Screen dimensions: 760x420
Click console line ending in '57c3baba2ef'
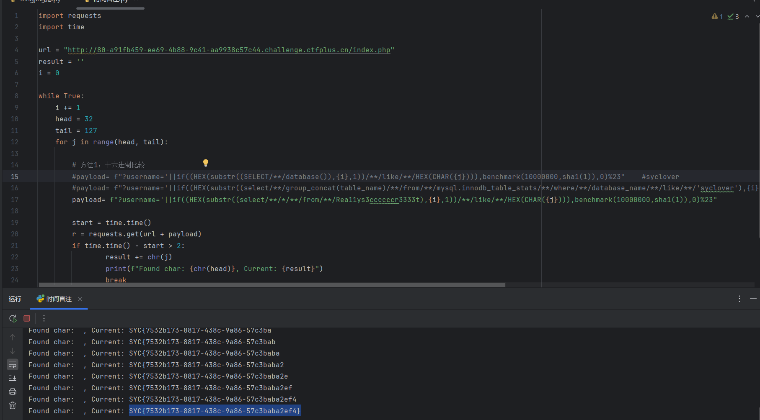[x=160, y=388]
